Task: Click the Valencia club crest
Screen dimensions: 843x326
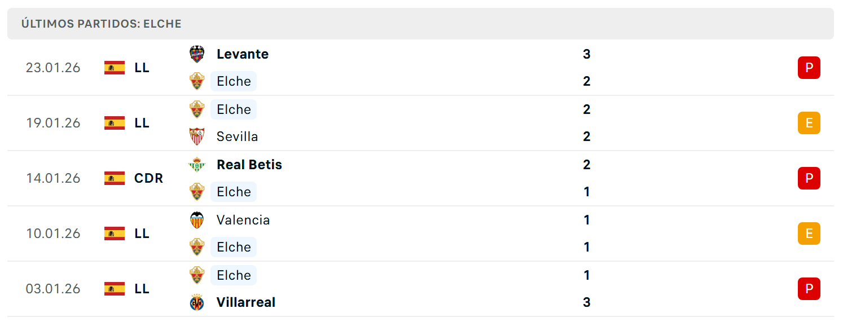Action: (x=196, y=220)
